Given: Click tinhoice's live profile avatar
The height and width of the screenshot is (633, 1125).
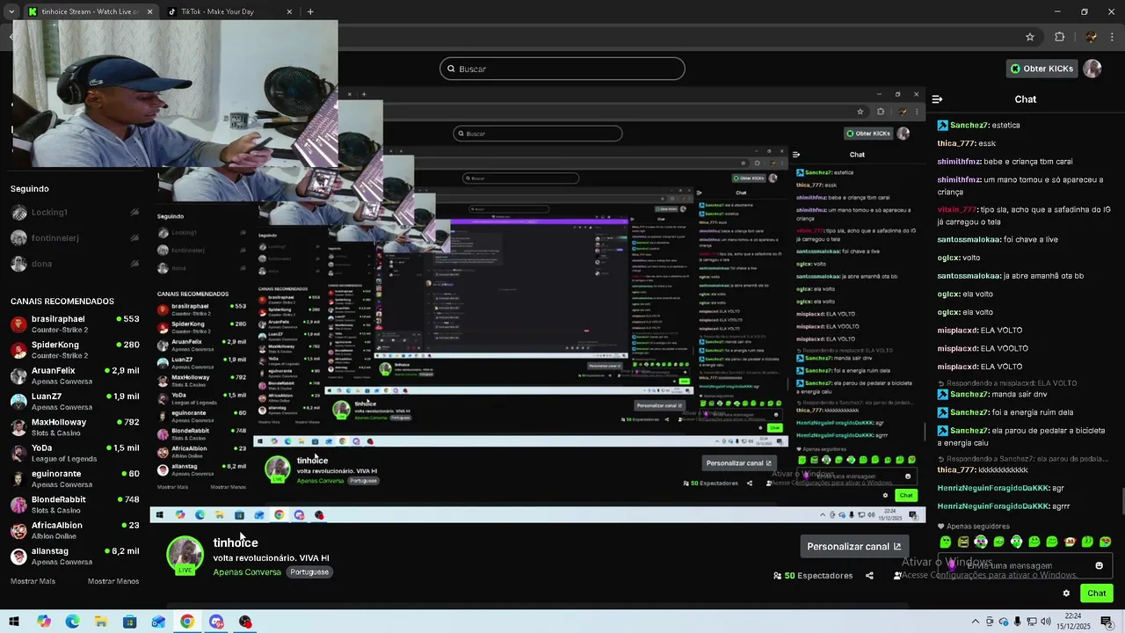Looking at the screenshot, I should (185, 555).
